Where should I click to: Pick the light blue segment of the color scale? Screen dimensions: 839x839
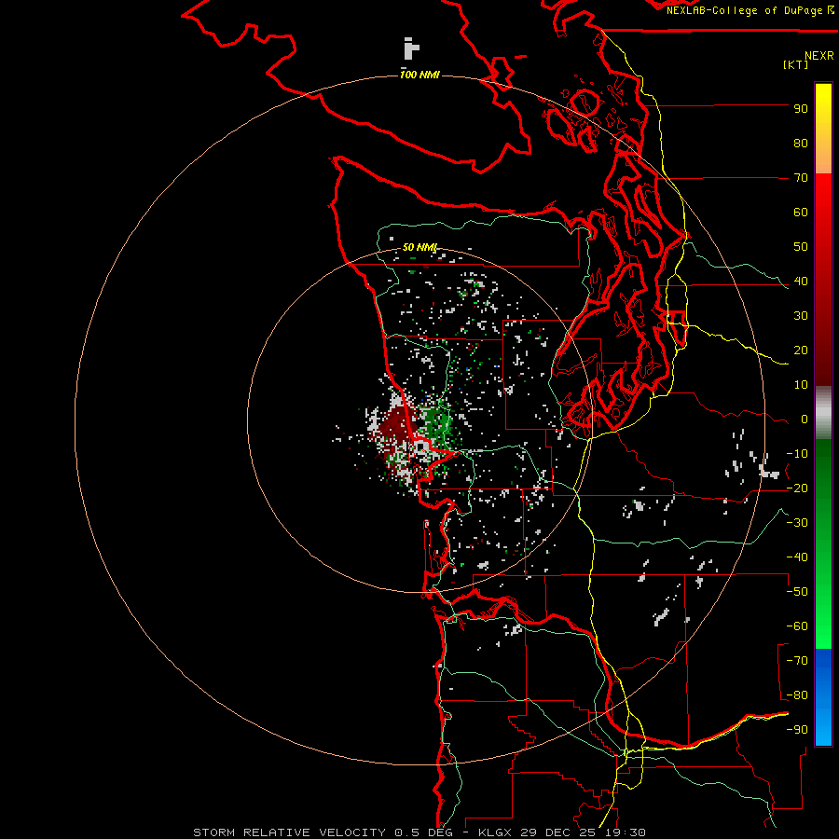point(823,725)
